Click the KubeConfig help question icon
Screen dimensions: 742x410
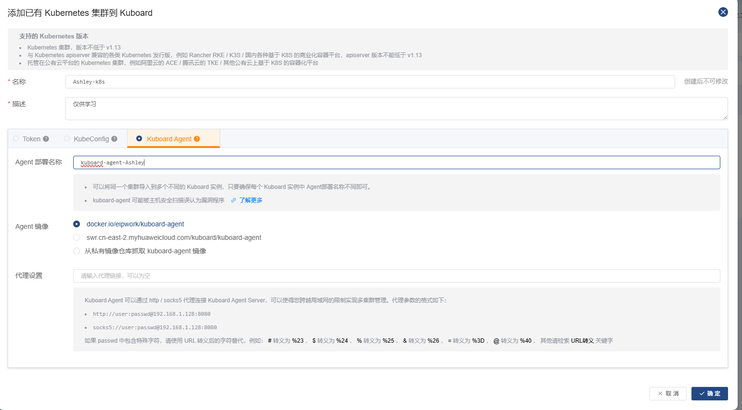coord(114,139)
